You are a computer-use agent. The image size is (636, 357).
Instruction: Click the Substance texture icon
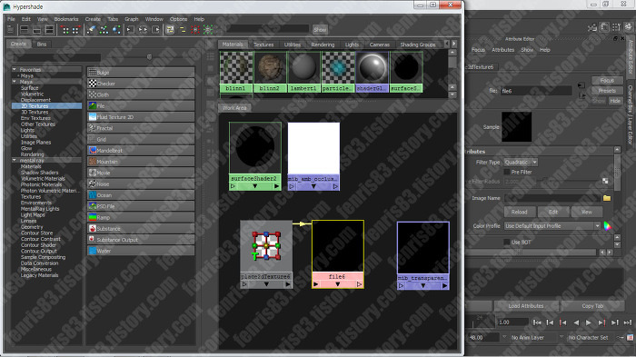[x=93, y=229]
